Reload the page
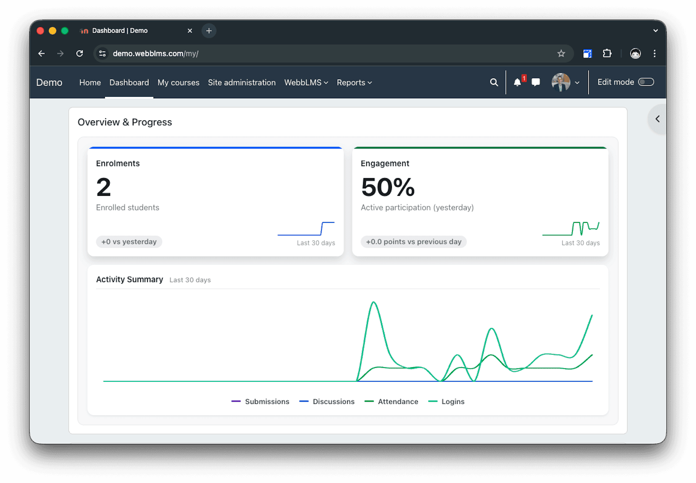The width and height of the screenshot is (696, 483). pyautogui.click(x=80, y=53)
